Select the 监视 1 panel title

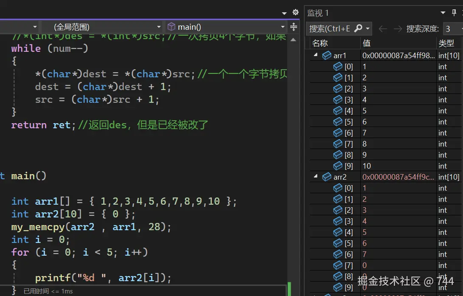(x=318, y=12)
